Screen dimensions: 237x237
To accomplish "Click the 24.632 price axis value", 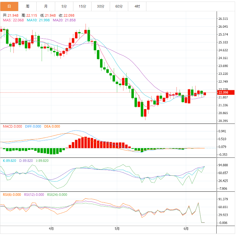I will pos(223,50).
